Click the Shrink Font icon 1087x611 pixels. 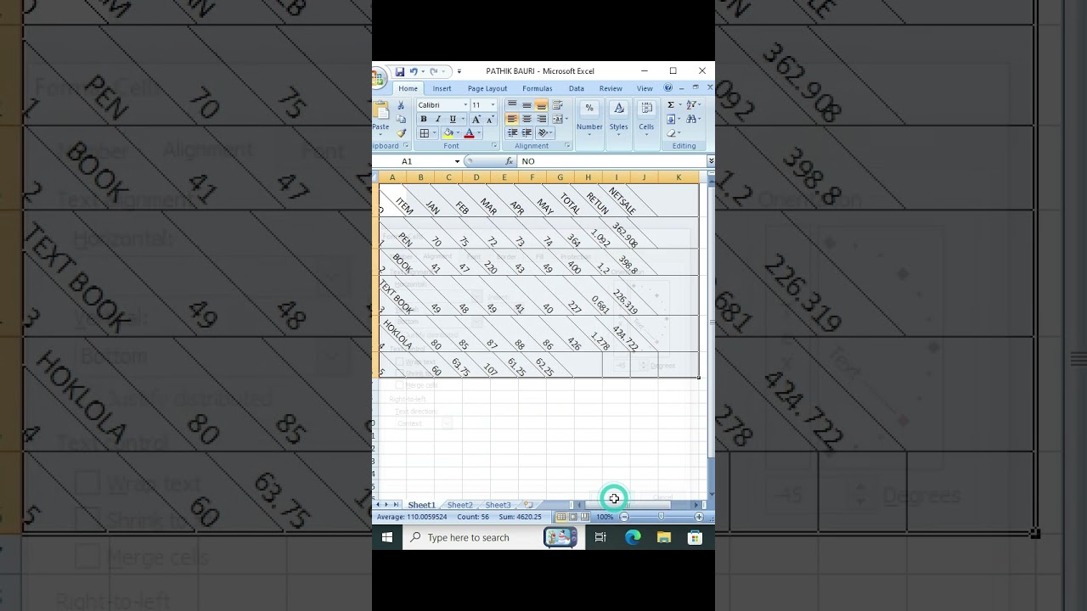tap(489, 120)
